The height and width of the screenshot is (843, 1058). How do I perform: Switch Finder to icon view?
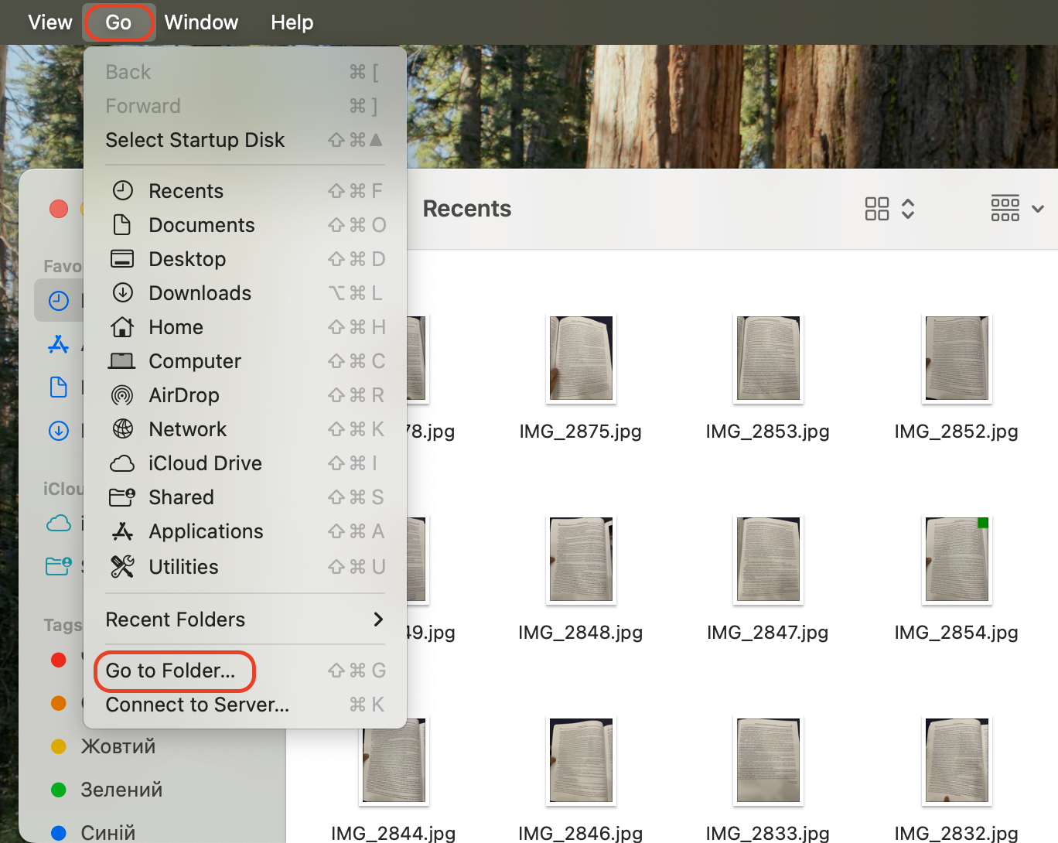point(878,208)
